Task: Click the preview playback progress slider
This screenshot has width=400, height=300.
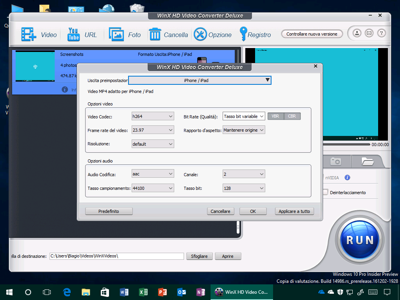Action: (346, 145)
